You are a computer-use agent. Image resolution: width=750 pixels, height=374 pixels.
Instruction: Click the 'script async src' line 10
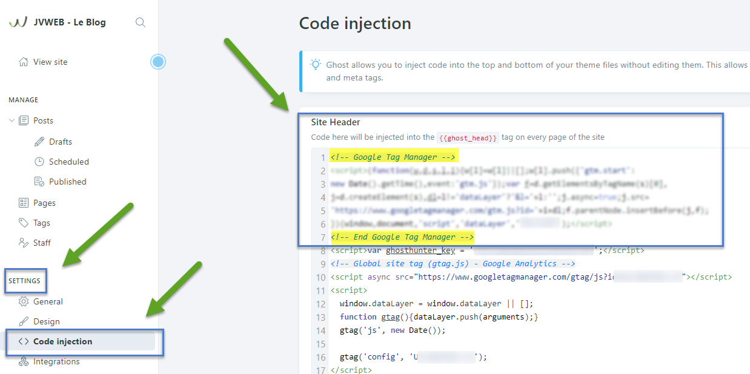click(x=531, y=277)
